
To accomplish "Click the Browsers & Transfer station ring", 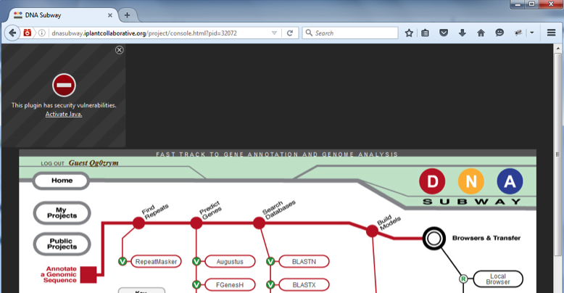I will click(x=434, y=239).
